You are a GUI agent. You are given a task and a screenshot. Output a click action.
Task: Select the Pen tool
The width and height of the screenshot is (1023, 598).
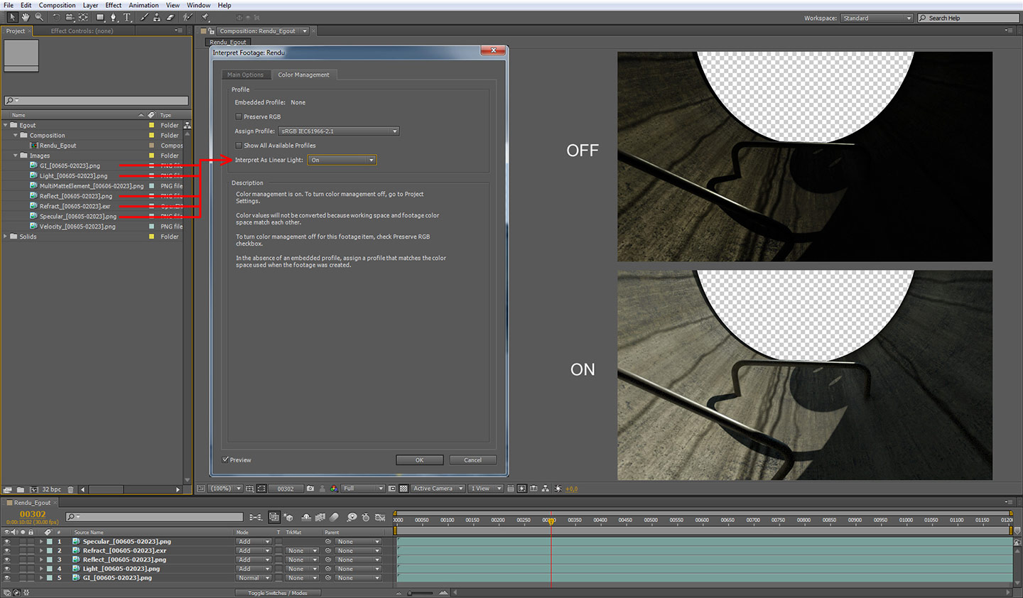pos(114,17)
